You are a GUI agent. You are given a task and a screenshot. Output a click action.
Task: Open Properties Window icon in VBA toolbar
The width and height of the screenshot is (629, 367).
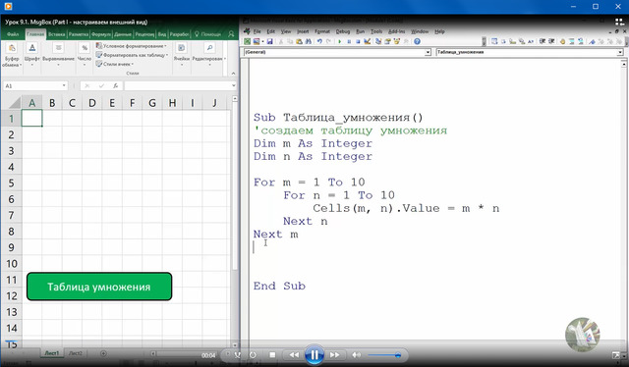(x=387, y=41)
